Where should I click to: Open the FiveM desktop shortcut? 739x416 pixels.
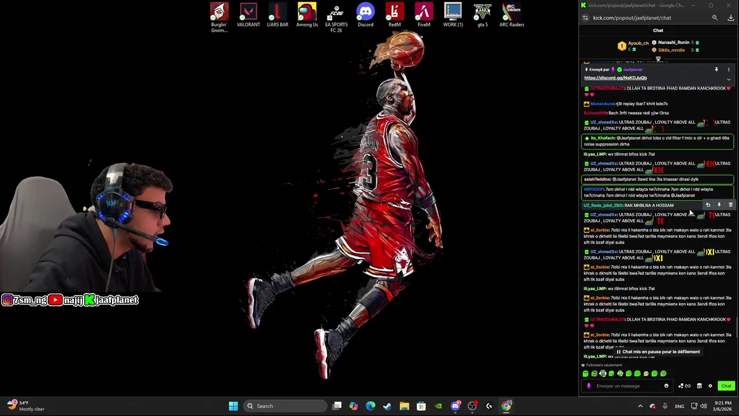(x=424, y=15)
